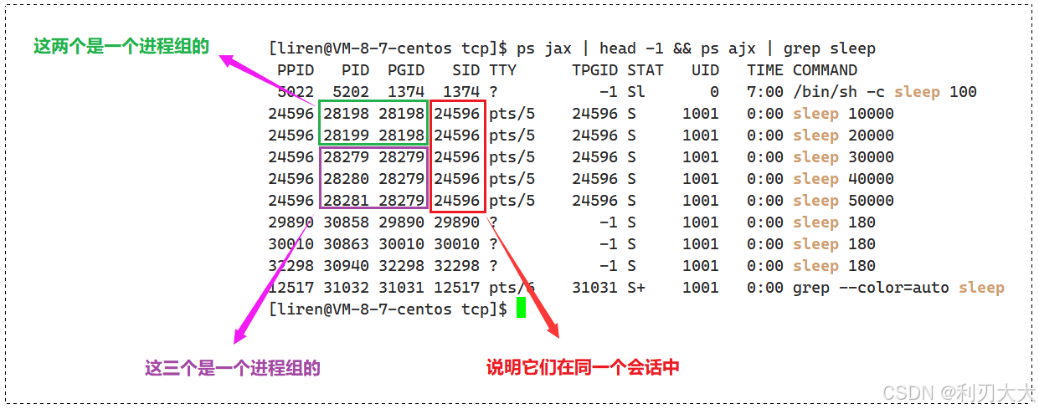The width and height of the screenshot is (1039, 409).
Task: Click pts/5 in the sleep 10000 row
Action: tap(512, 114)
